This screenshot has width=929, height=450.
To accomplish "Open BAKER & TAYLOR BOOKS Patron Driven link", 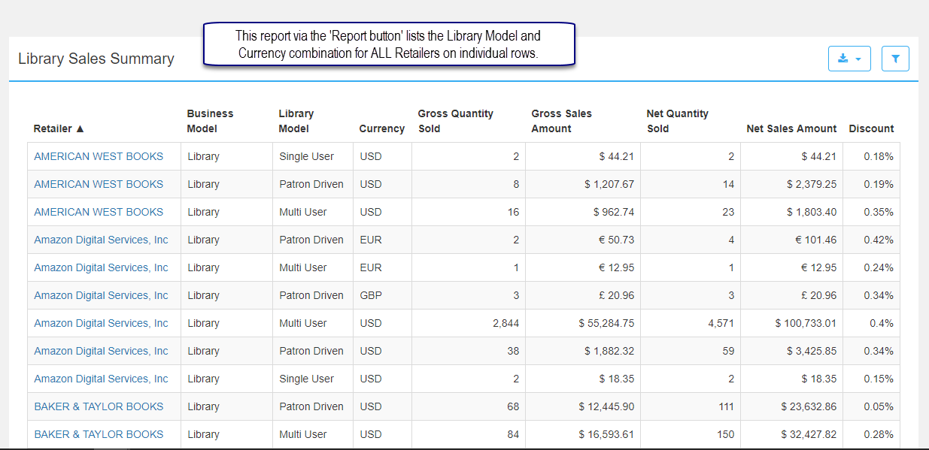I will point(98,406).
